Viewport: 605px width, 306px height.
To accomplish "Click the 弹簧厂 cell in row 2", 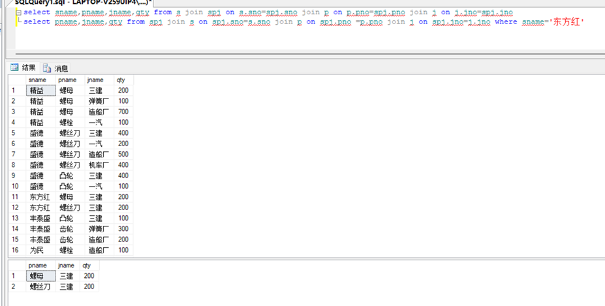I will pyautogui.click(x=100, y=101).
